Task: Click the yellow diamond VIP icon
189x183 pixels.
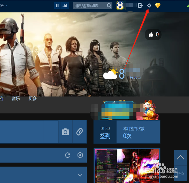Action: tap(158, 5)
